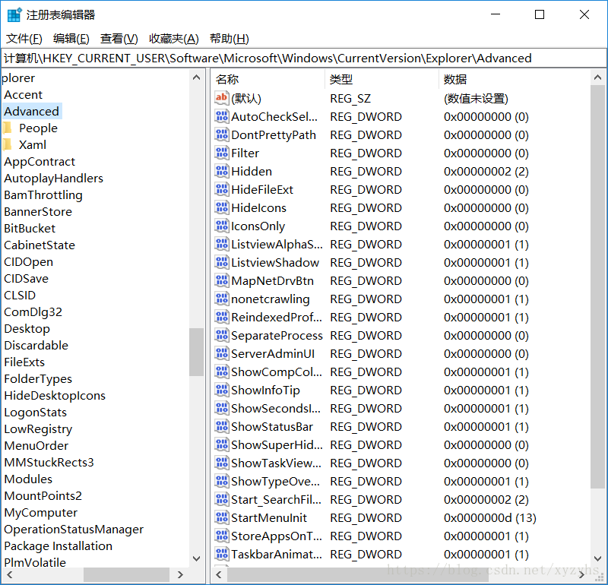Select the MountPoints2 key
This screenshot has width=608, height=585.
point(43,495)
